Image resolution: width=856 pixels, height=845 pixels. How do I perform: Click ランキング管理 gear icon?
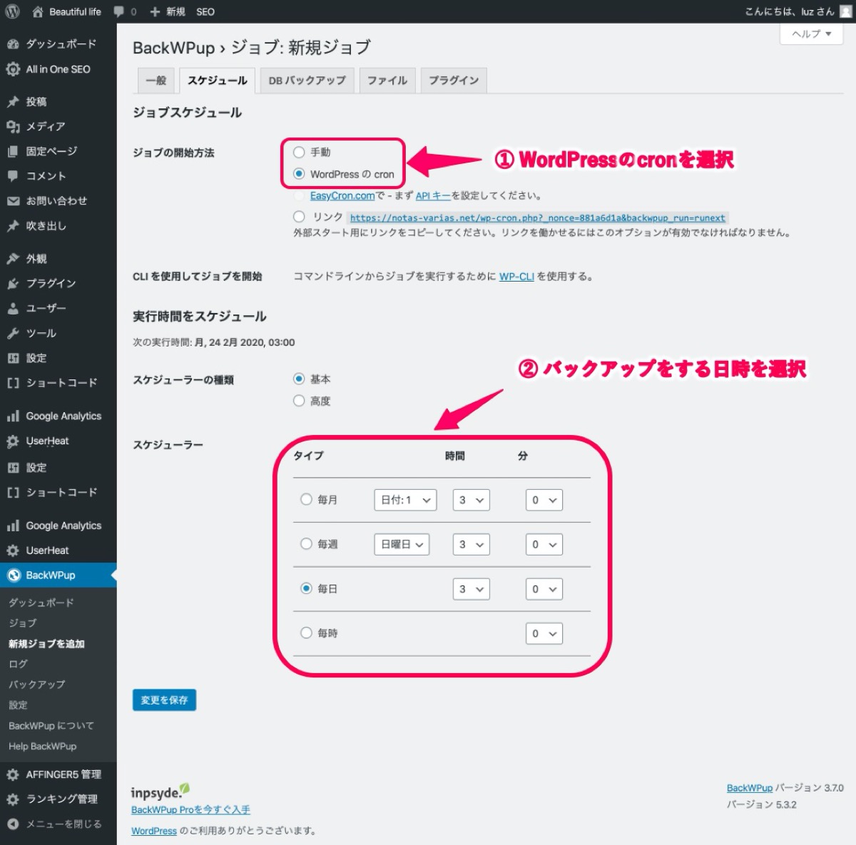pyautogui.click(x=13, y=799)
